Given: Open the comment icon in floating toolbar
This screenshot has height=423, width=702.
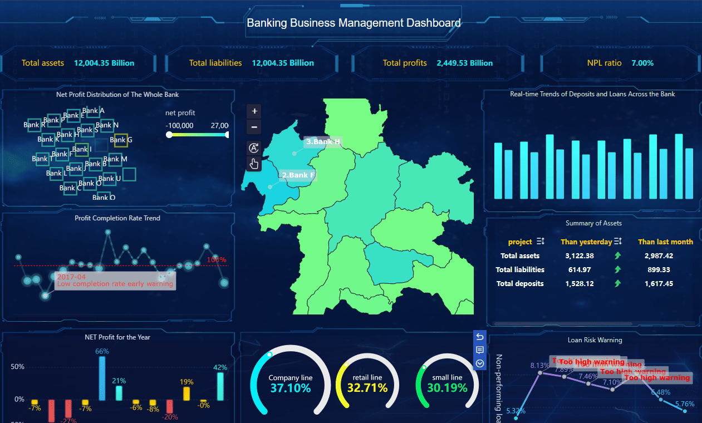Looking at the screenshot, I should [480, 350].
